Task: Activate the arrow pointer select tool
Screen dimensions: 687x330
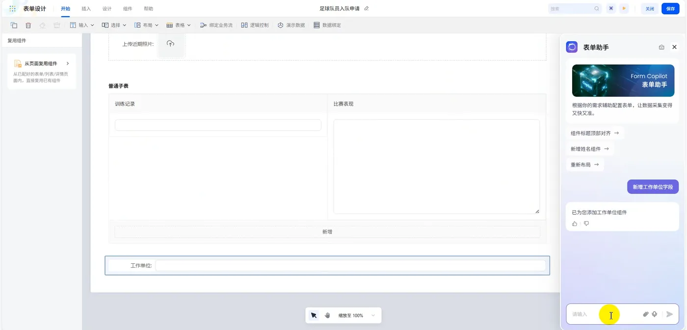Action: click(x=314, y=315)
